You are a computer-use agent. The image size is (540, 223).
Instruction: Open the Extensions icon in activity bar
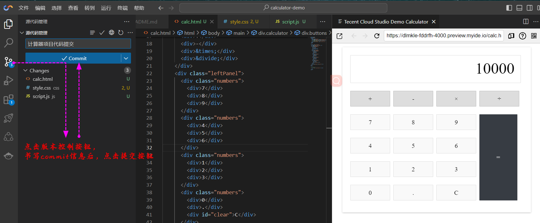8,100
